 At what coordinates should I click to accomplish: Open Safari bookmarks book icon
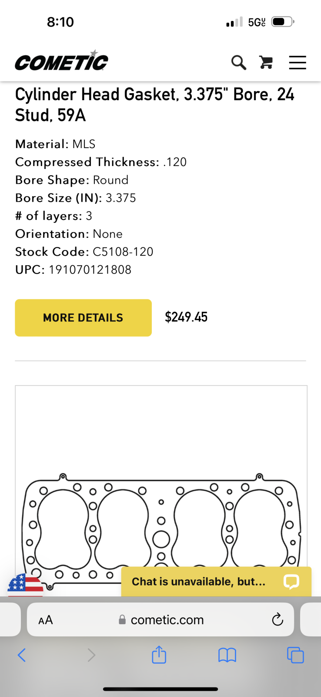[227, 655]
